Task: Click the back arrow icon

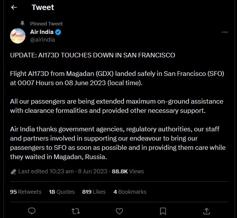Action: [x=14, y=7]
